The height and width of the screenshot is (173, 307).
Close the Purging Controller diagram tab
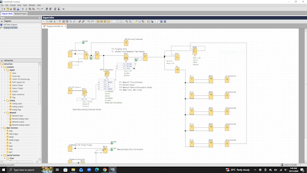tap(65, 26)
